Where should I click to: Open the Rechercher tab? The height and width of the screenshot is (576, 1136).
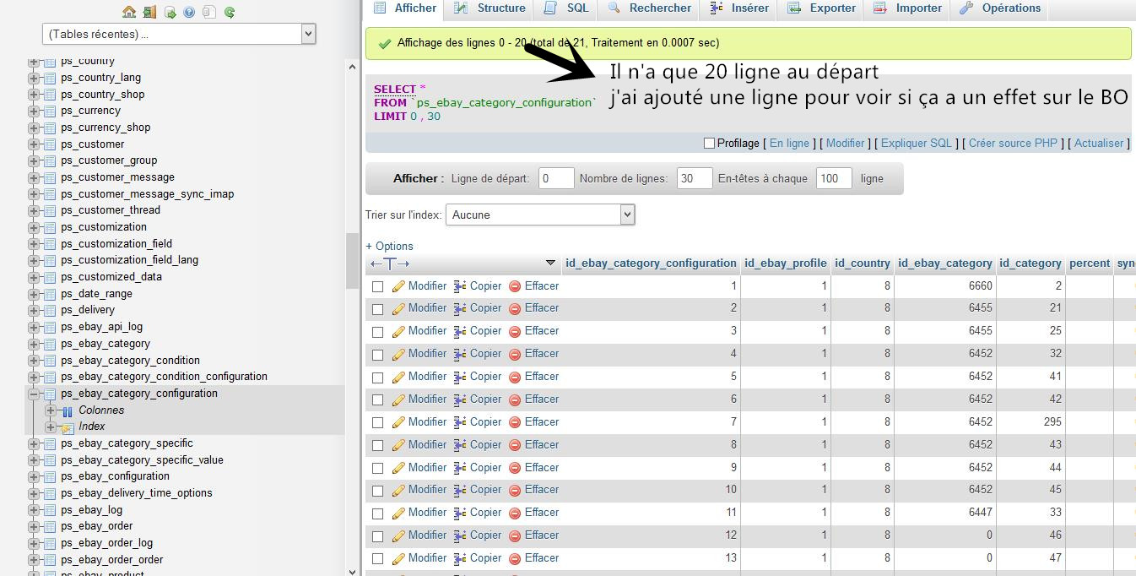click(649, 8)
